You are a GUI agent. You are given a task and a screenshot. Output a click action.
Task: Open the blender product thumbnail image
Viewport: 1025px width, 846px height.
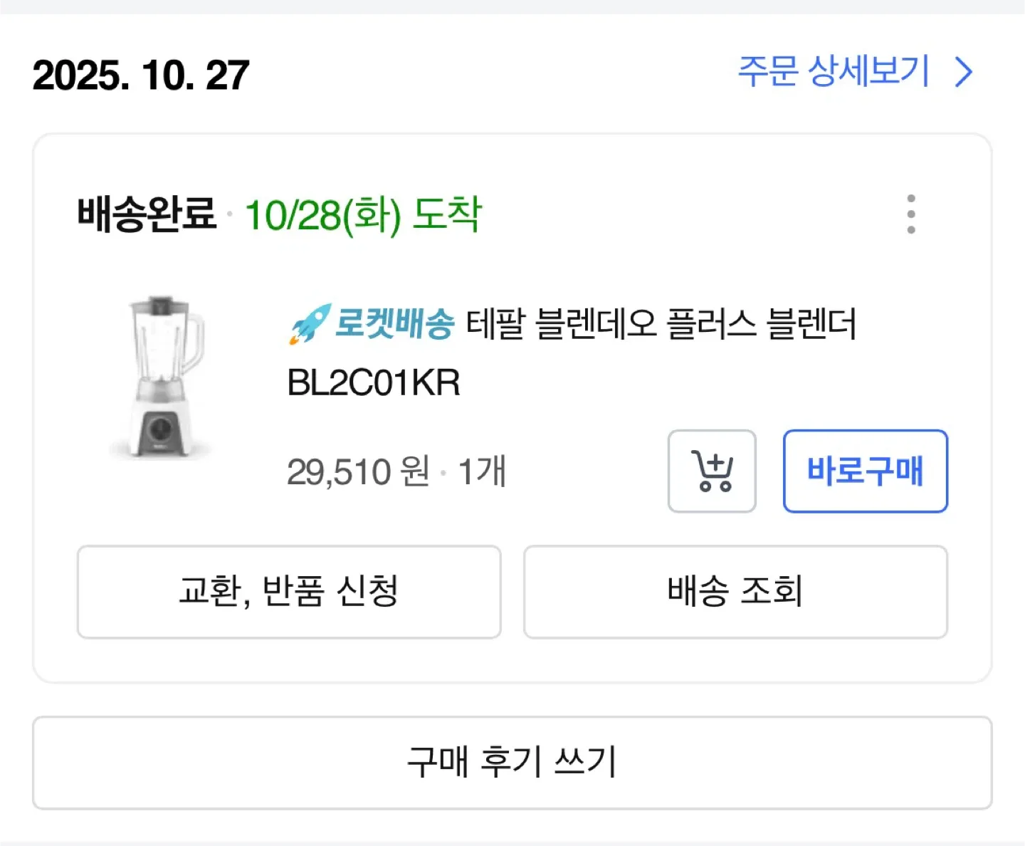[163, 377]
